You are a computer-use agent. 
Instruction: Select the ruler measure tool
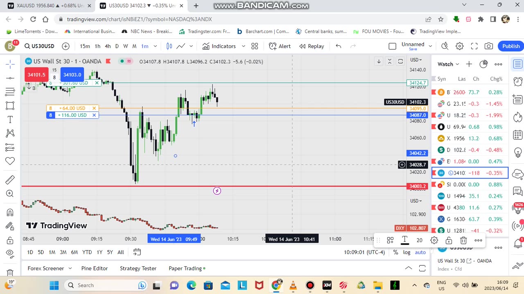point(10,180)
